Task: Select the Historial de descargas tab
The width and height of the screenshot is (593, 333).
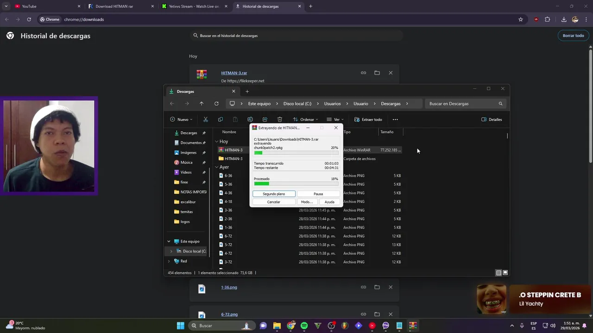Action: point(268,6)
